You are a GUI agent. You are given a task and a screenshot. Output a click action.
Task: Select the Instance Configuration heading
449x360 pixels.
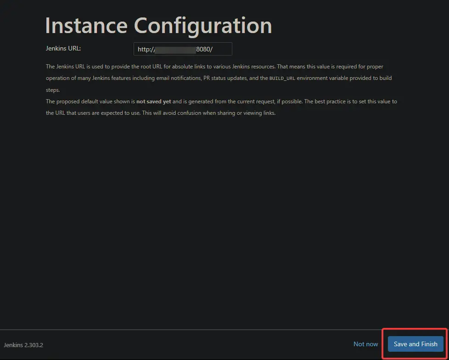[x=159, y=26]
